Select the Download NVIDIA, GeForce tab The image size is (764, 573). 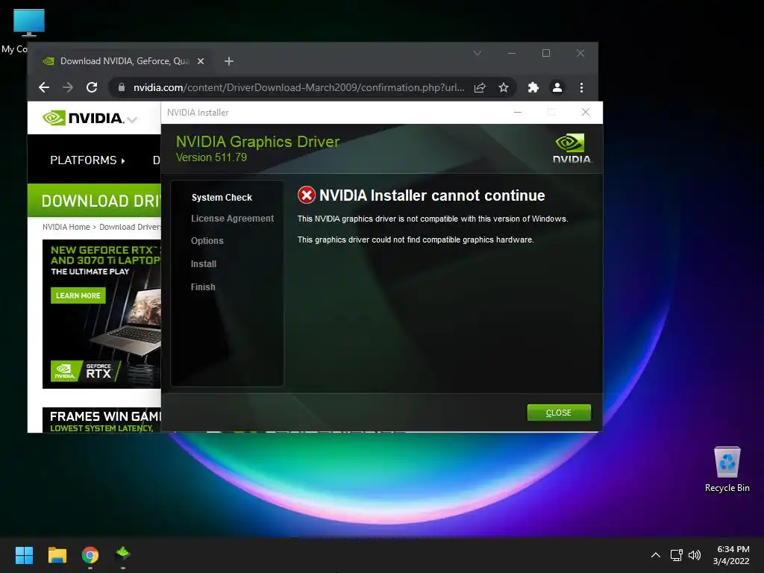123,61
